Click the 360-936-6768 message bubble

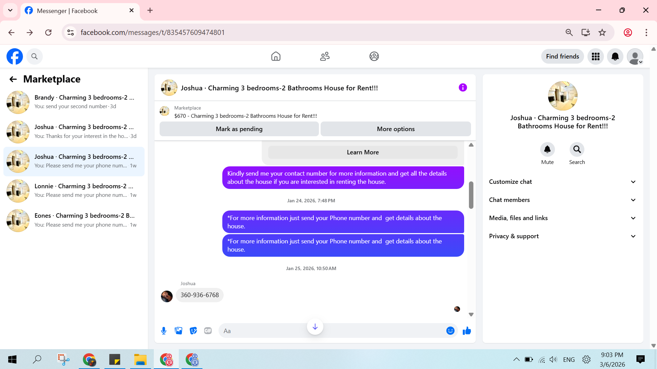click(200, 295)
